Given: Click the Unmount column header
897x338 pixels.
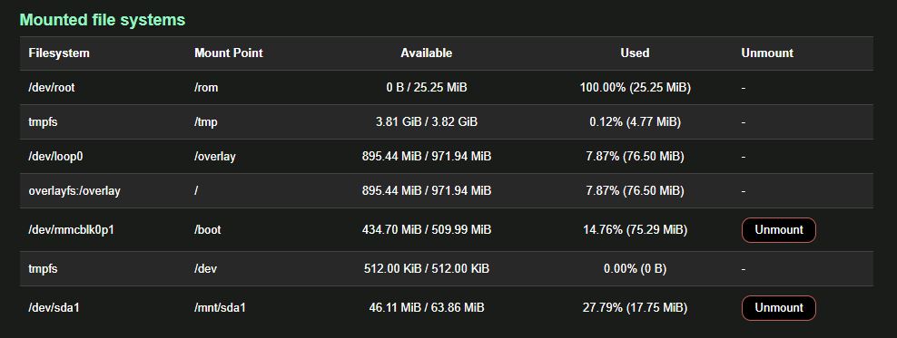Looking at the screenshot, I should tap(767, 53).
